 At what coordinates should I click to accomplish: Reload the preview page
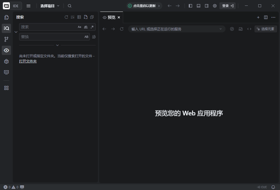click(122, 29)
